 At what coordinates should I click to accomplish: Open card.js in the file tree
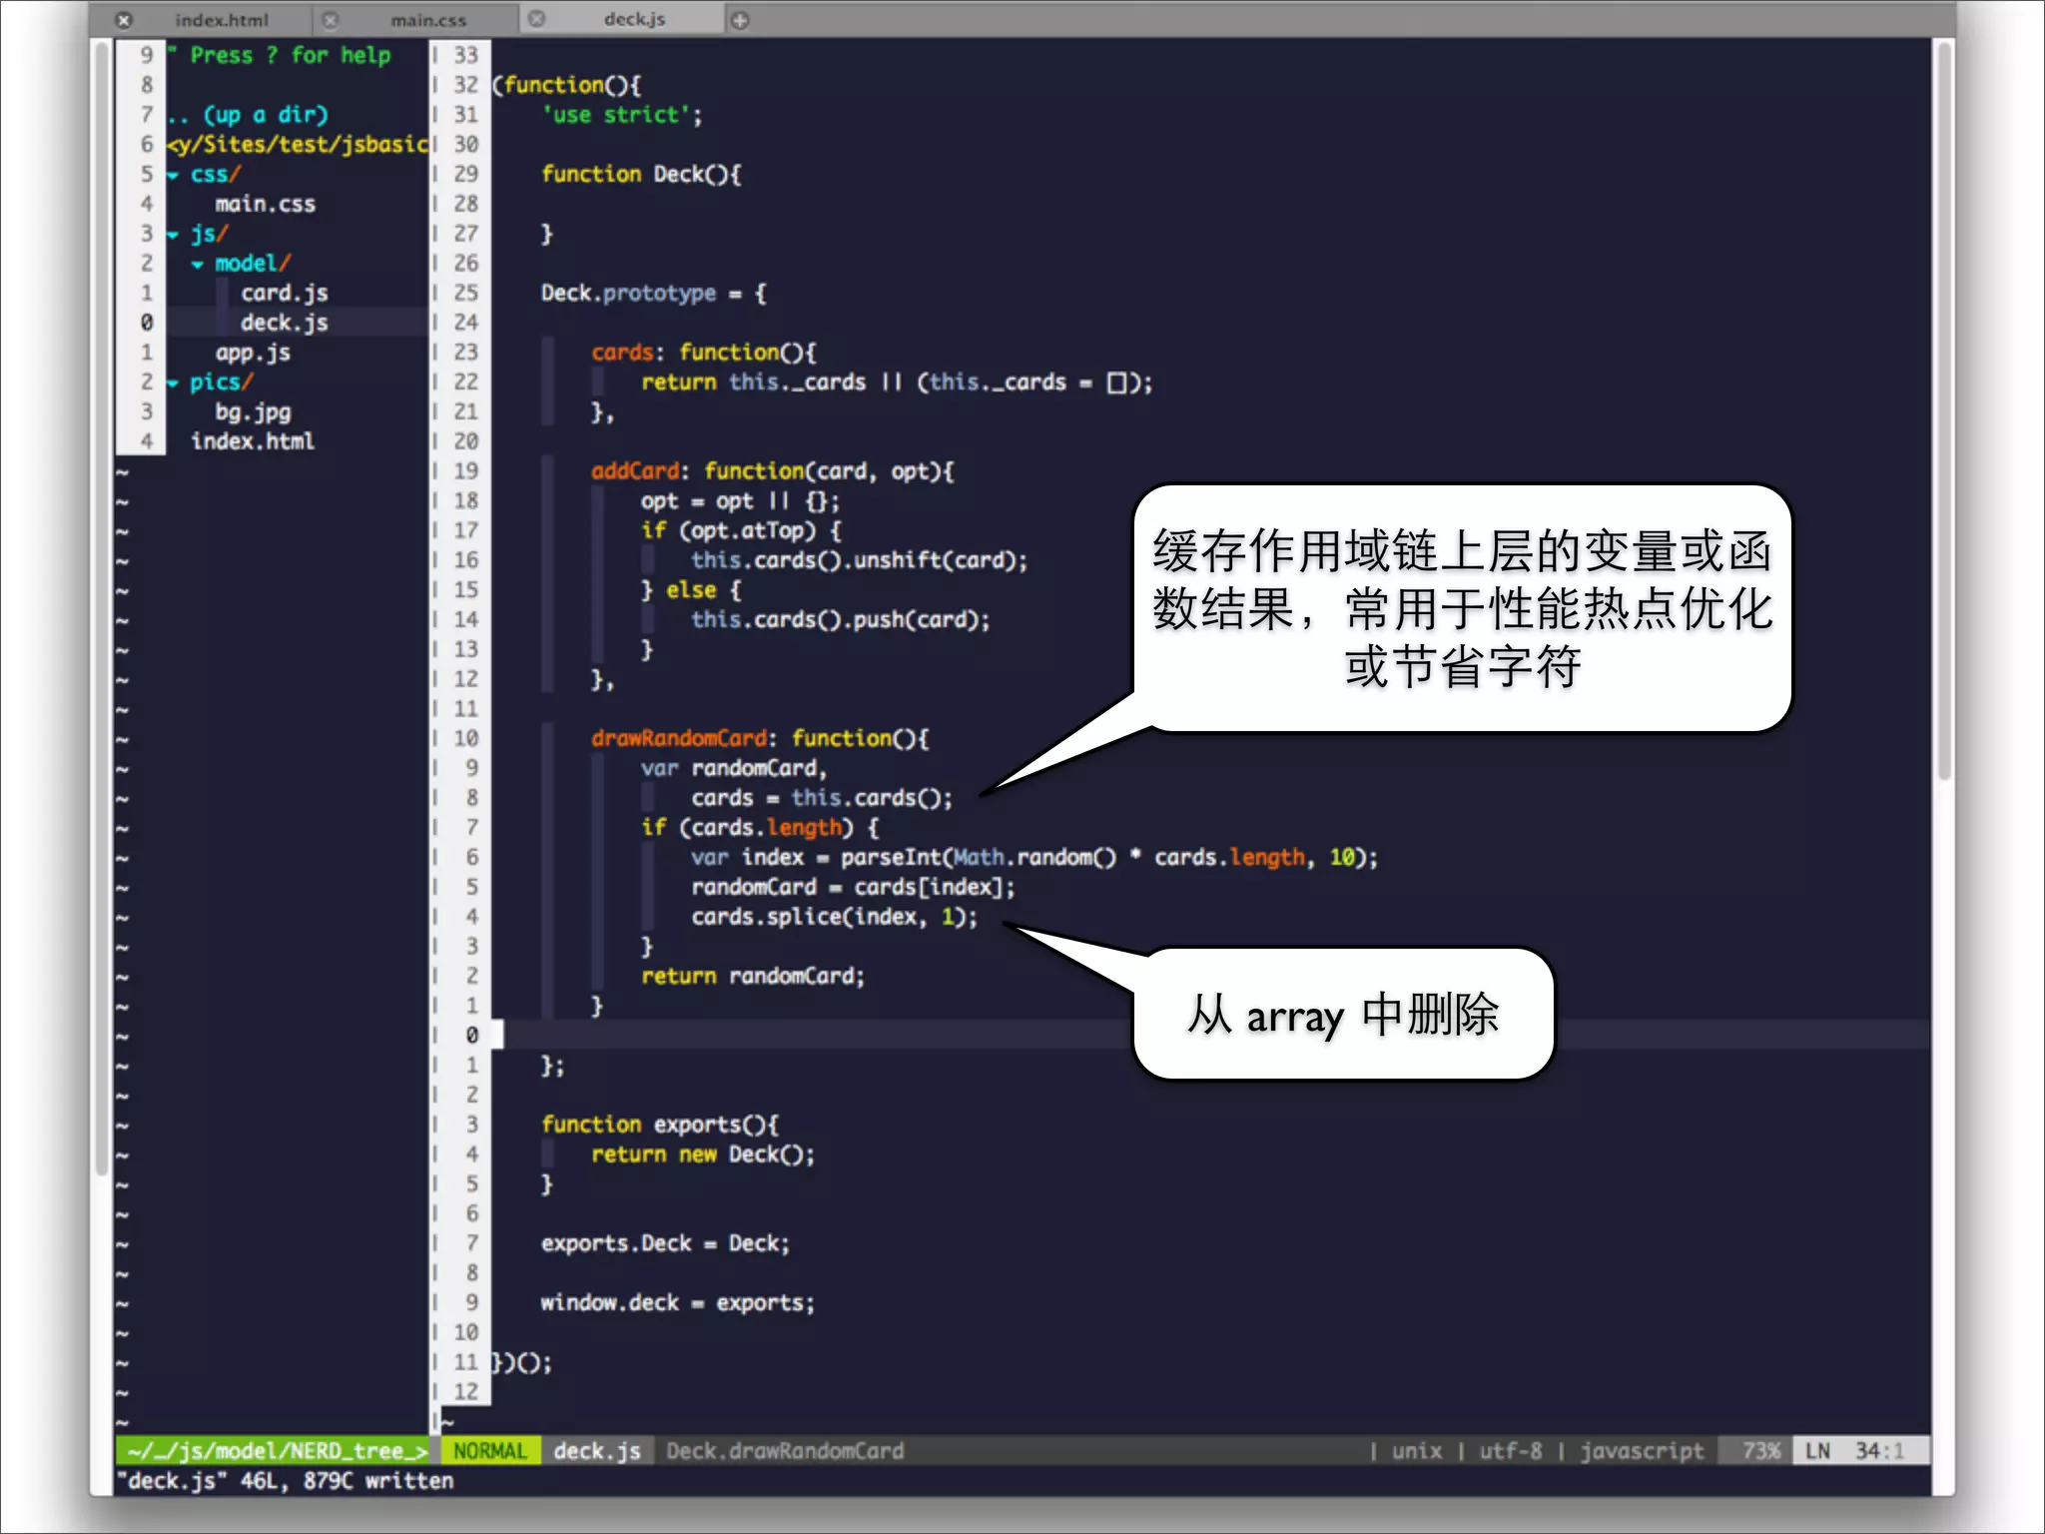(285, 293)
